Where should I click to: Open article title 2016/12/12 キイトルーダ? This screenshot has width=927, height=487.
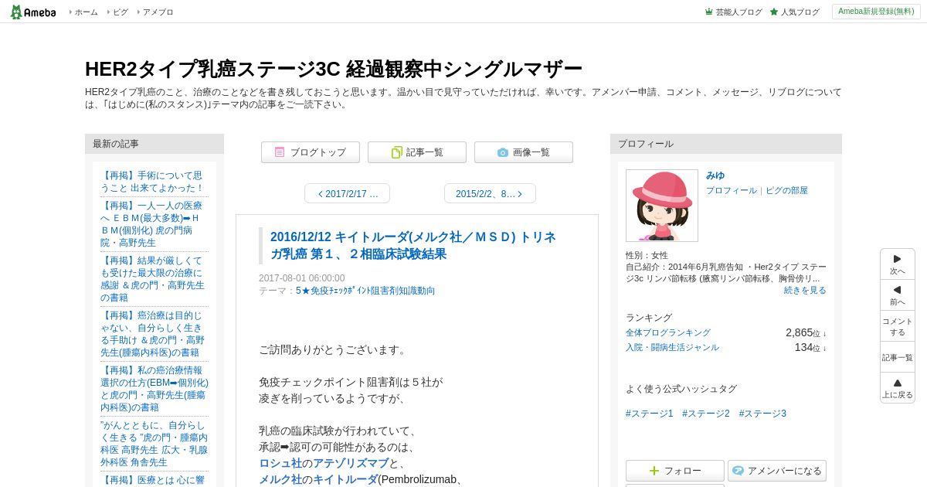click(x=413, y=246)
